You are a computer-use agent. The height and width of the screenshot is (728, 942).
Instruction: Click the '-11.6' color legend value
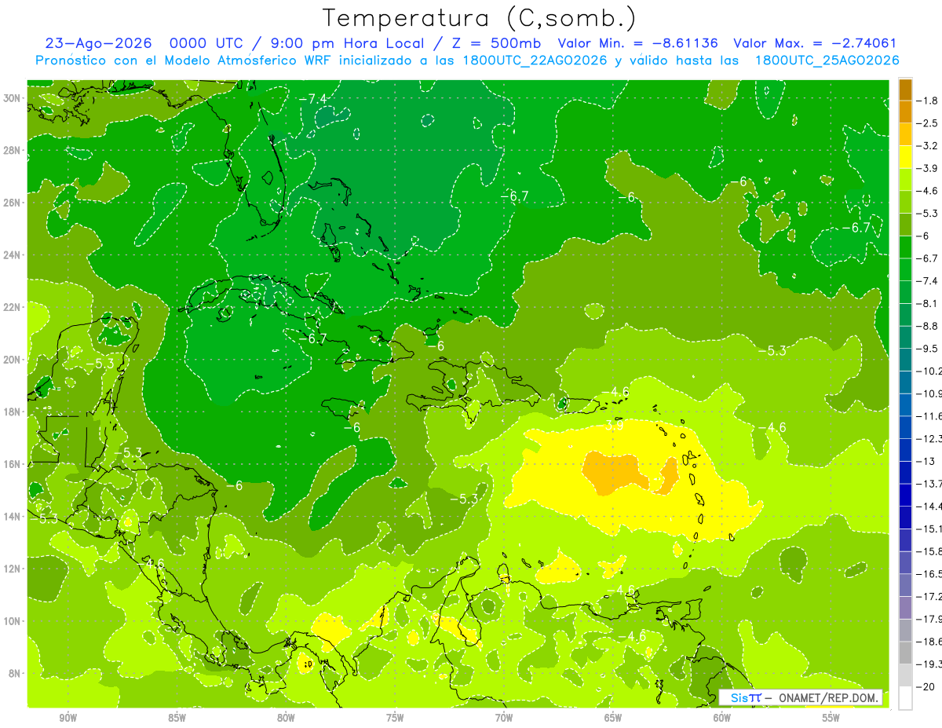point(929,415)
